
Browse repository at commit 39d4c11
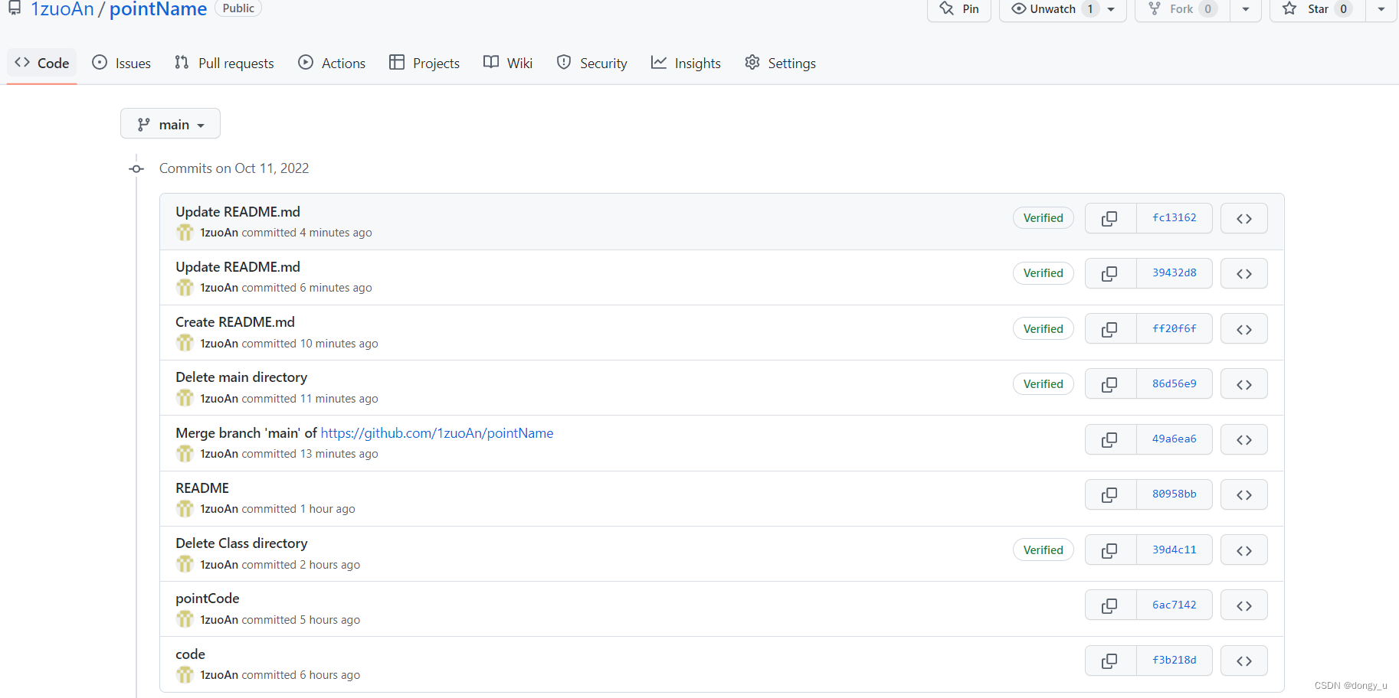click(x=1243, y=550)
